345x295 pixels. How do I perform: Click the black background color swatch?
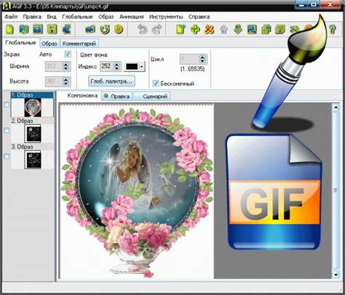[x=132, y=66]
